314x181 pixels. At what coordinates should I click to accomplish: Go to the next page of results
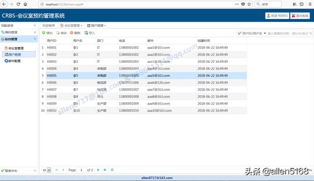point(98,170)
